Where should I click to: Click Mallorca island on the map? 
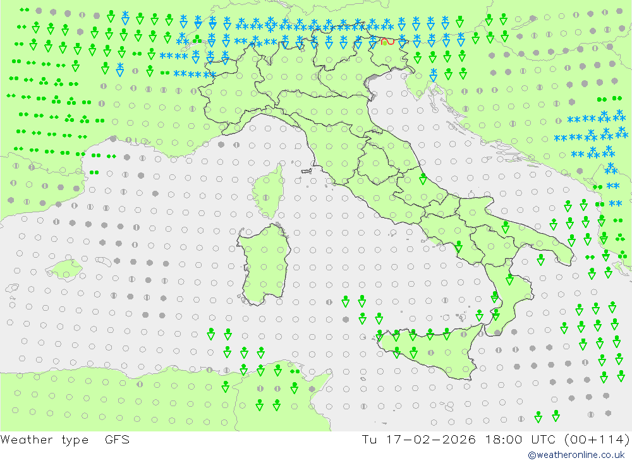[64, 270]
